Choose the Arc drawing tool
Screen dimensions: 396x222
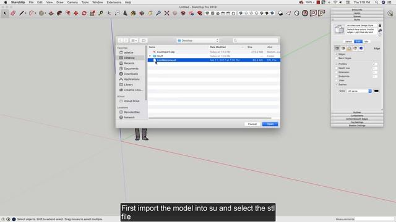coord(32,13)
